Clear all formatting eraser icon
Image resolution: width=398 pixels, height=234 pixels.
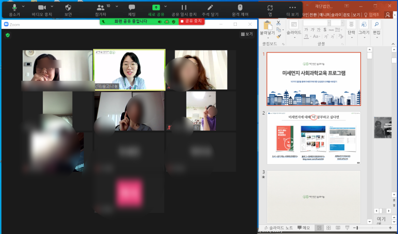pos(340,37)
